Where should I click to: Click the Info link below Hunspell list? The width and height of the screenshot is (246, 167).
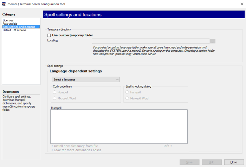point(167,146)
